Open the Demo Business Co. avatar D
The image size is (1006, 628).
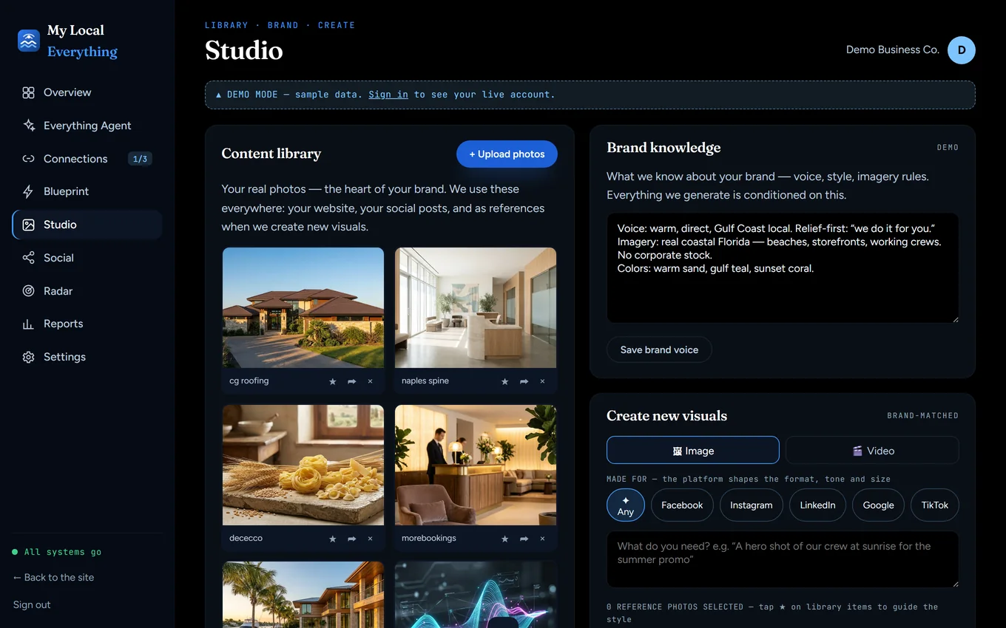[961, 50]
